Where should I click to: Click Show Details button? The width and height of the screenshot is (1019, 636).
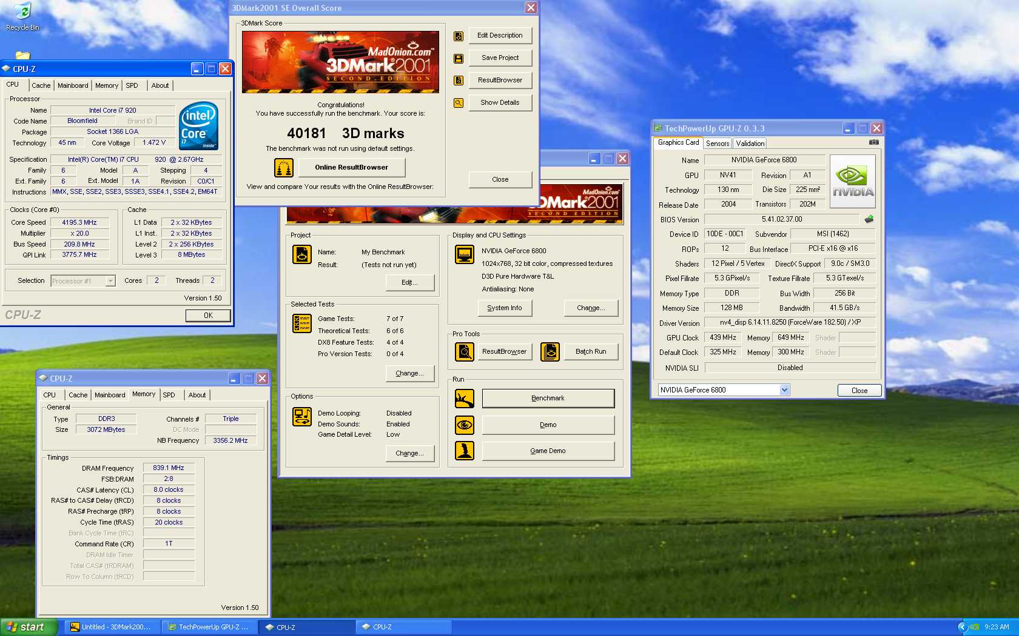500,103
